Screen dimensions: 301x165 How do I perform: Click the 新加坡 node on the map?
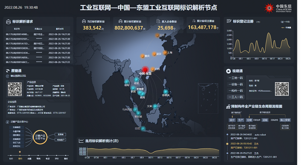[138, 113]
